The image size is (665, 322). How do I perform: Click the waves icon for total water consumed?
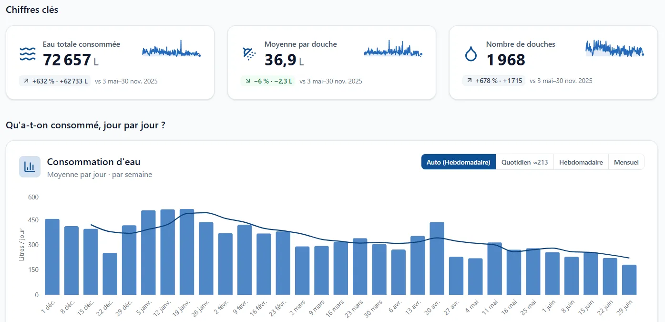click(28, 54)
